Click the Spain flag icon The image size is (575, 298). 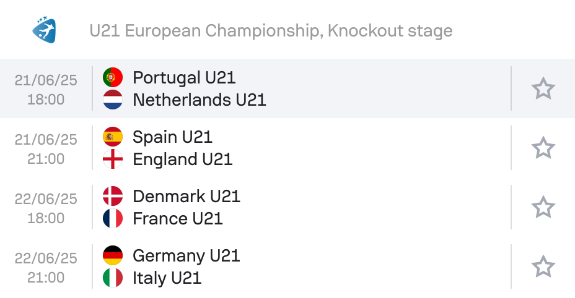pos(113,137)
